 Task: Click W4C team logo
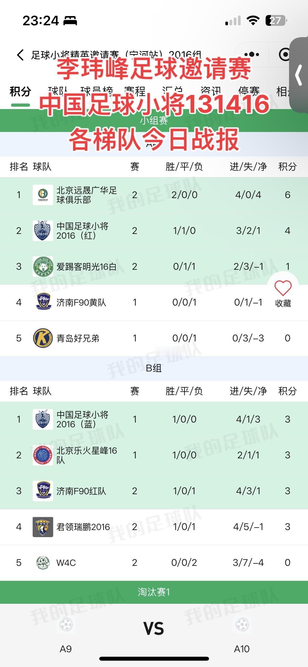coord(43,563)
